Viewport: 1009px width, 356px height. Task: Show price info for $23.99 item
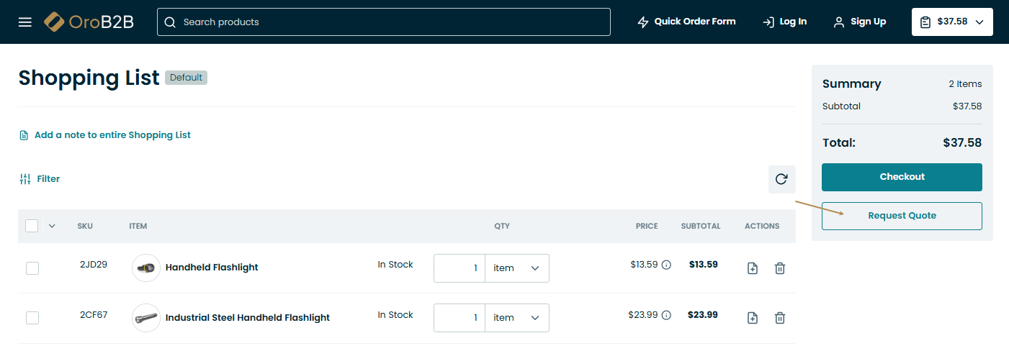tap(666, 315)
